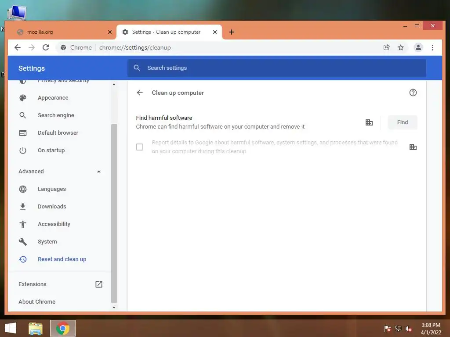This screenshot has width=450, height=337.
Task: Open Languages settings
Action: pos(52,189)
